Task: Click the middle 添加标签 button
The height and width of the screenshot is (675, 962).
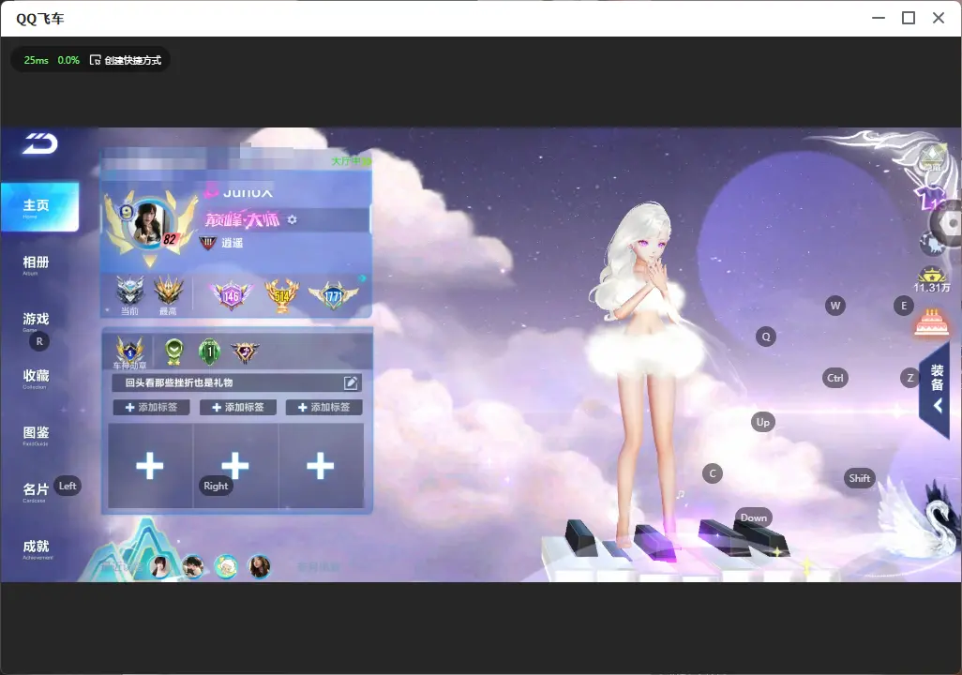Action: [238, 408]
